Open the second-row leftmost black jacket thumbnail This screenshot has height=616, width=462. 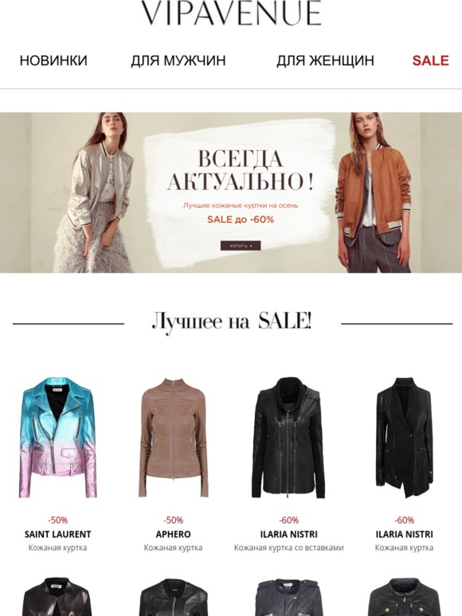58,597
